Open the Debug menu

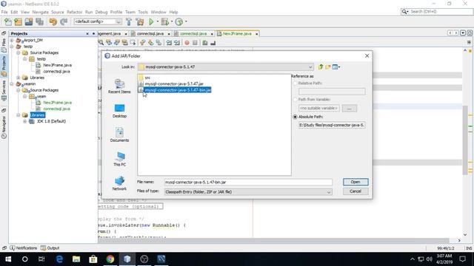101,12
